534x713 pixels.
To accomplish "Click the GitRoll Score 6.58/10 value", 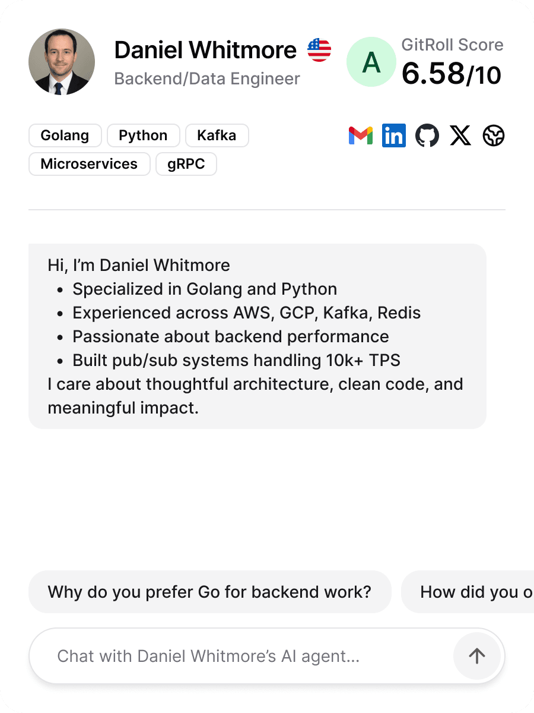I will coord(451,74).
